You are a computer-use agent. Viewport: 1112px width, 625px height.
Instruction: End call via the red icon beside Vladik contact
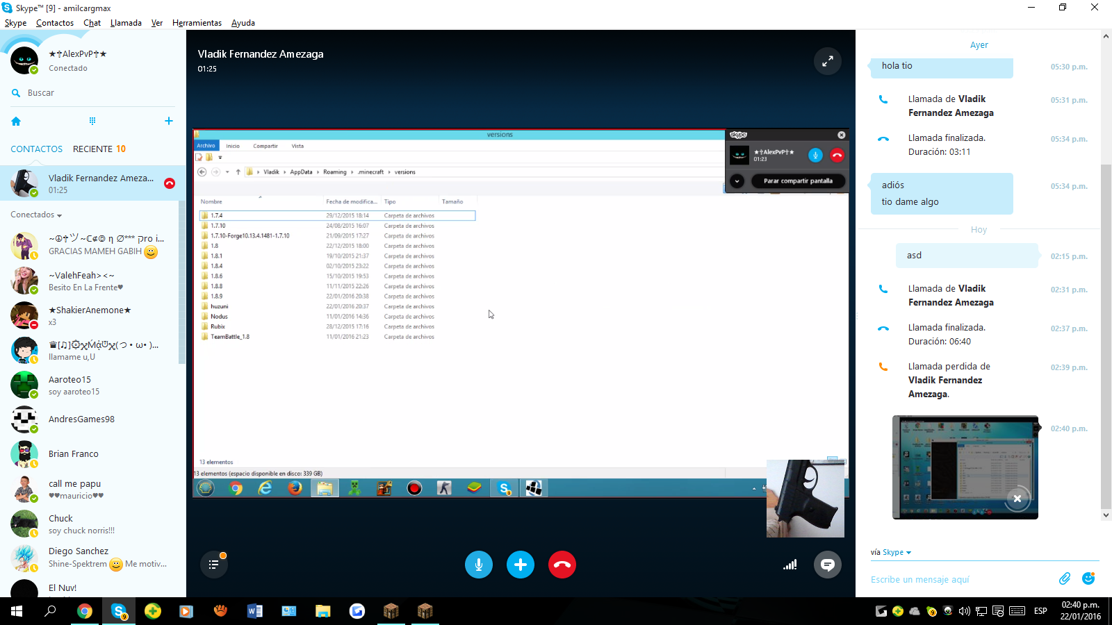click(170, 183)
